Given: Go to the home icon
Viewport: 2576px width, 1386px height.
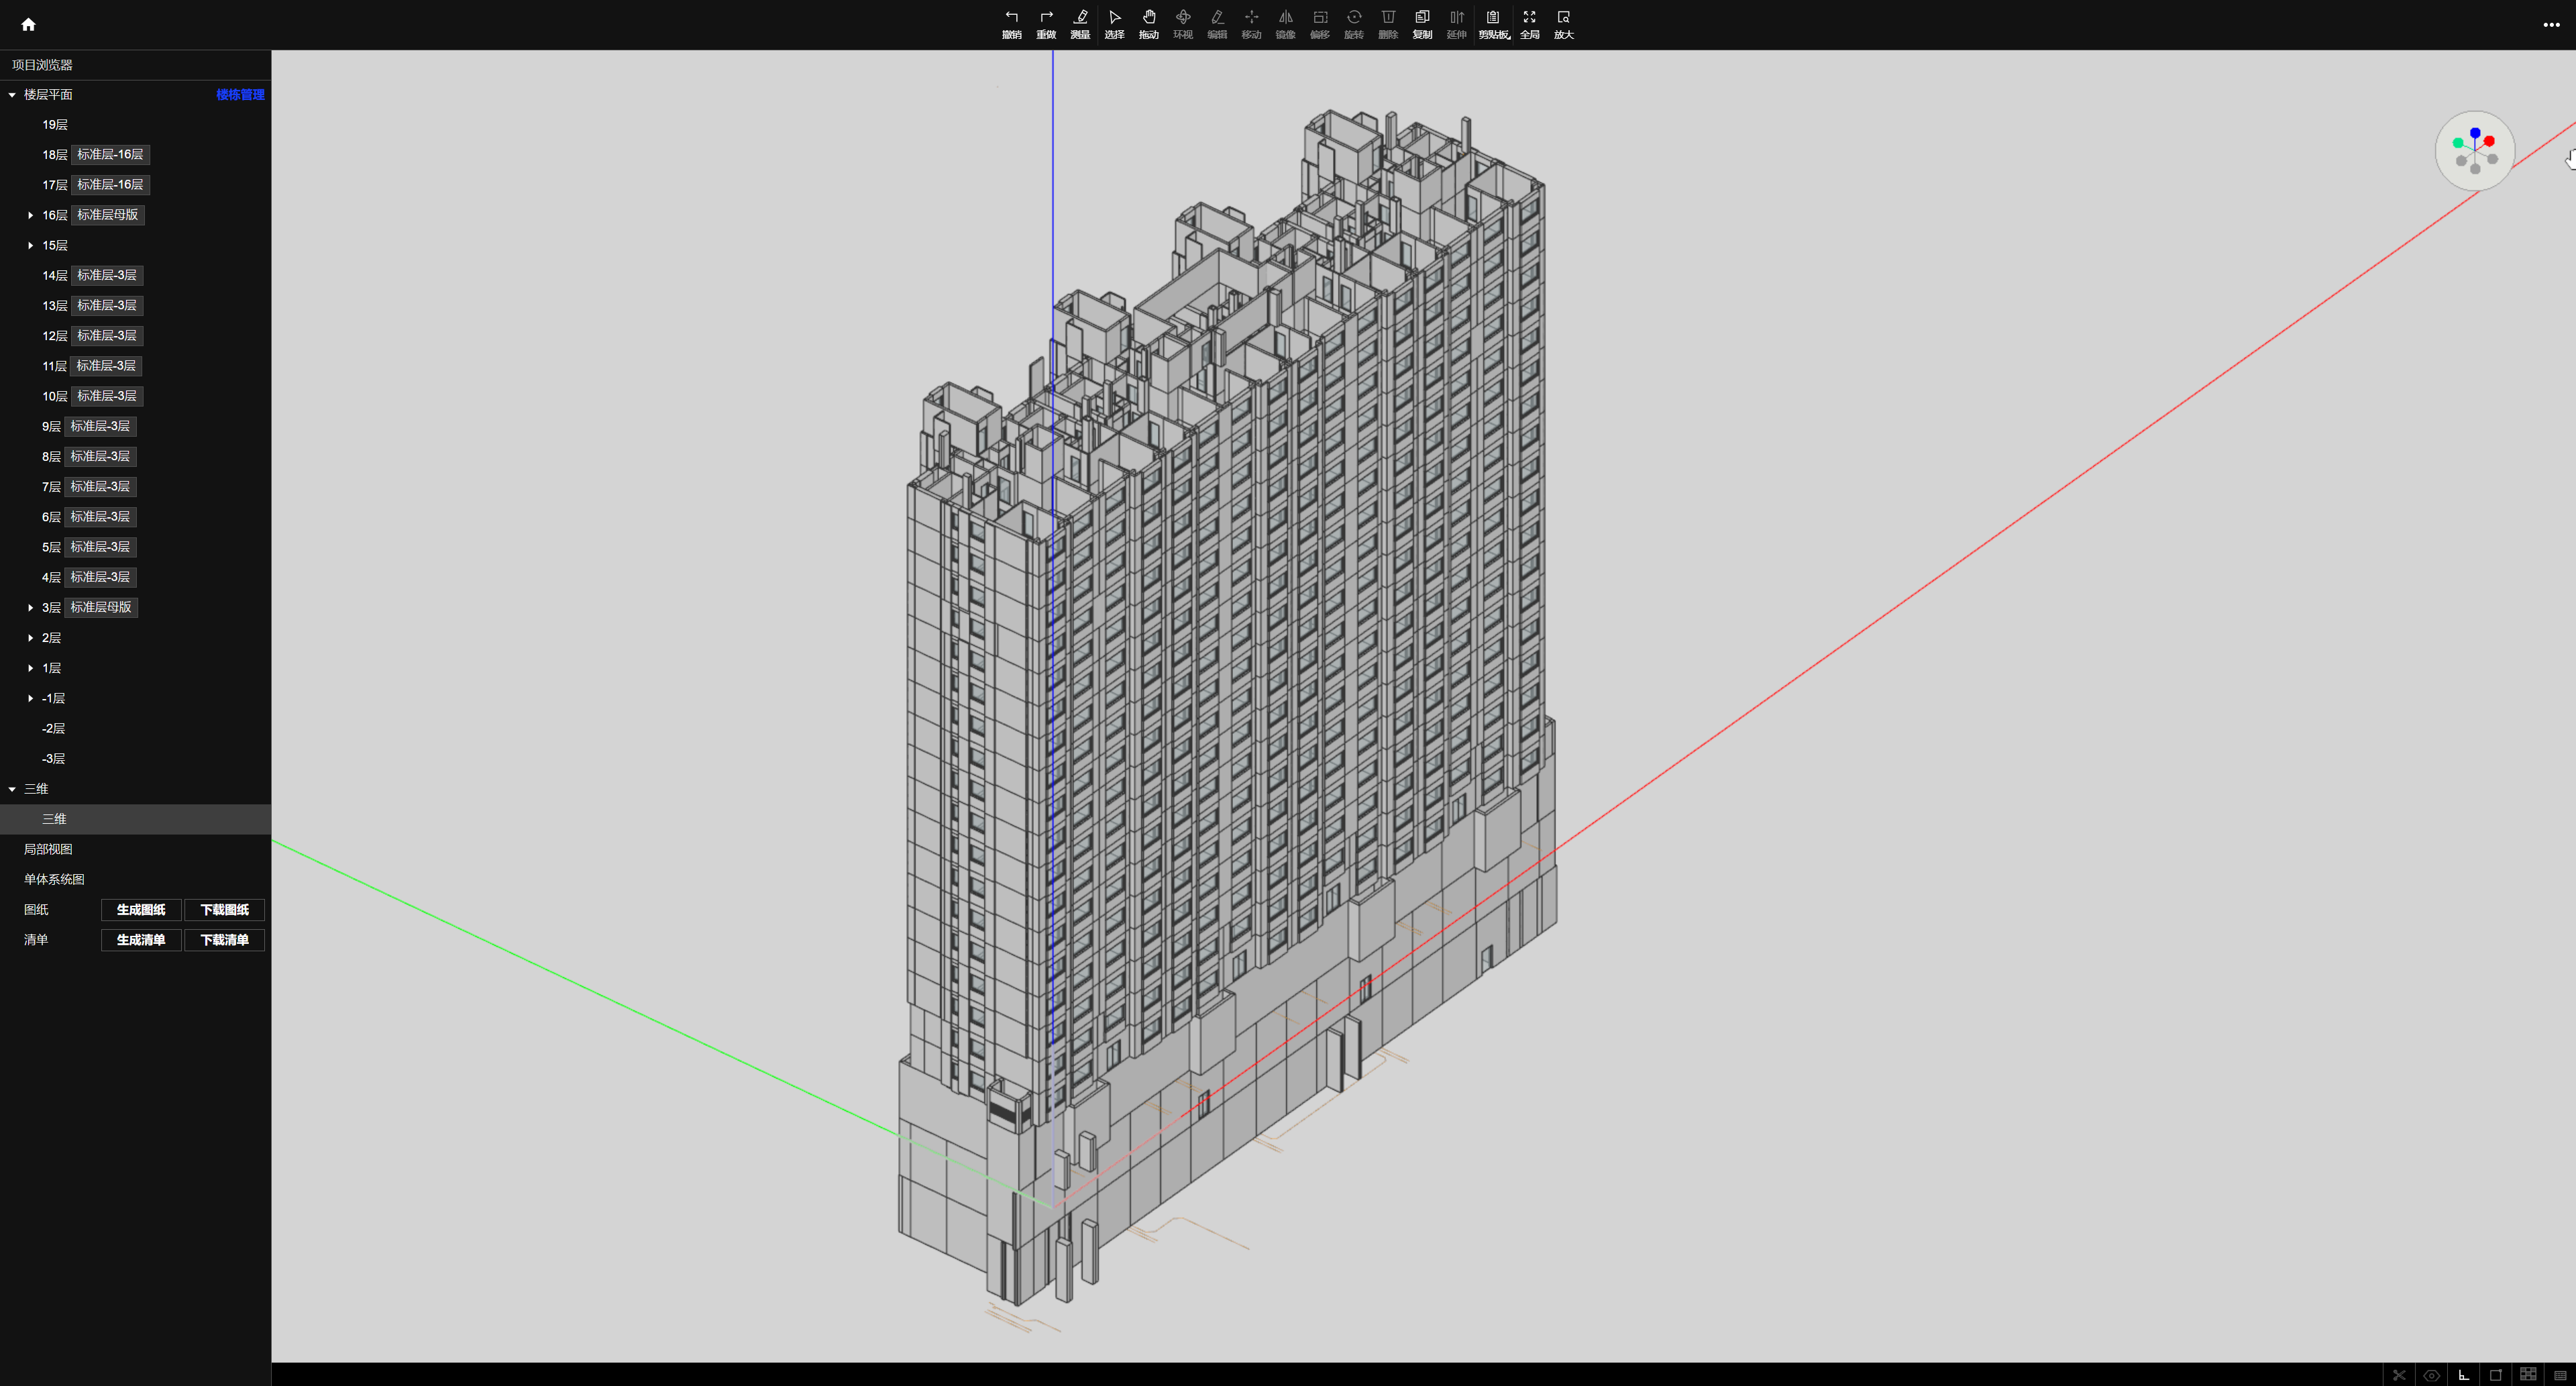Looking at the screenshot, I should (28, 24).
